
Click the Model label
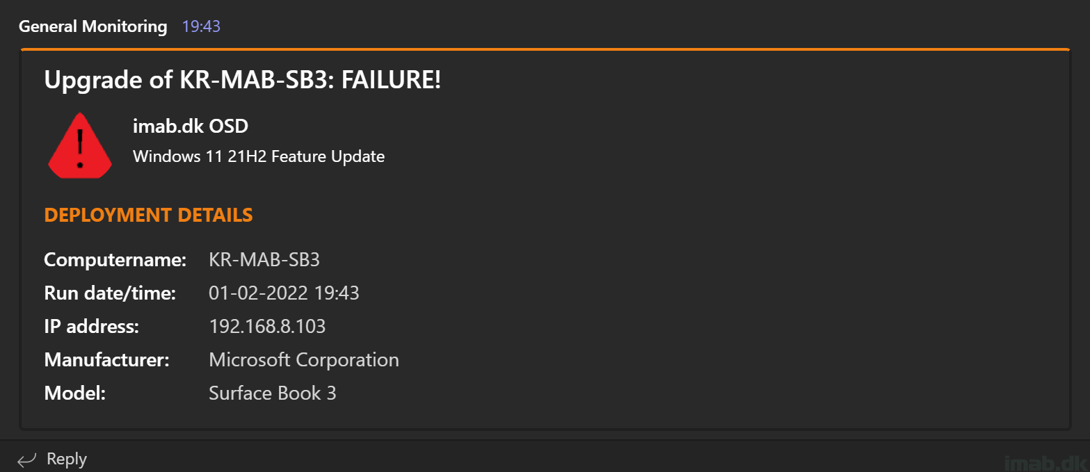75,393
